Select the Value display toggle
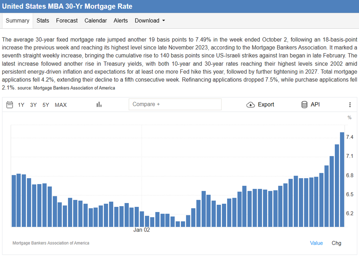359x257 pixels. coord(317,243)
